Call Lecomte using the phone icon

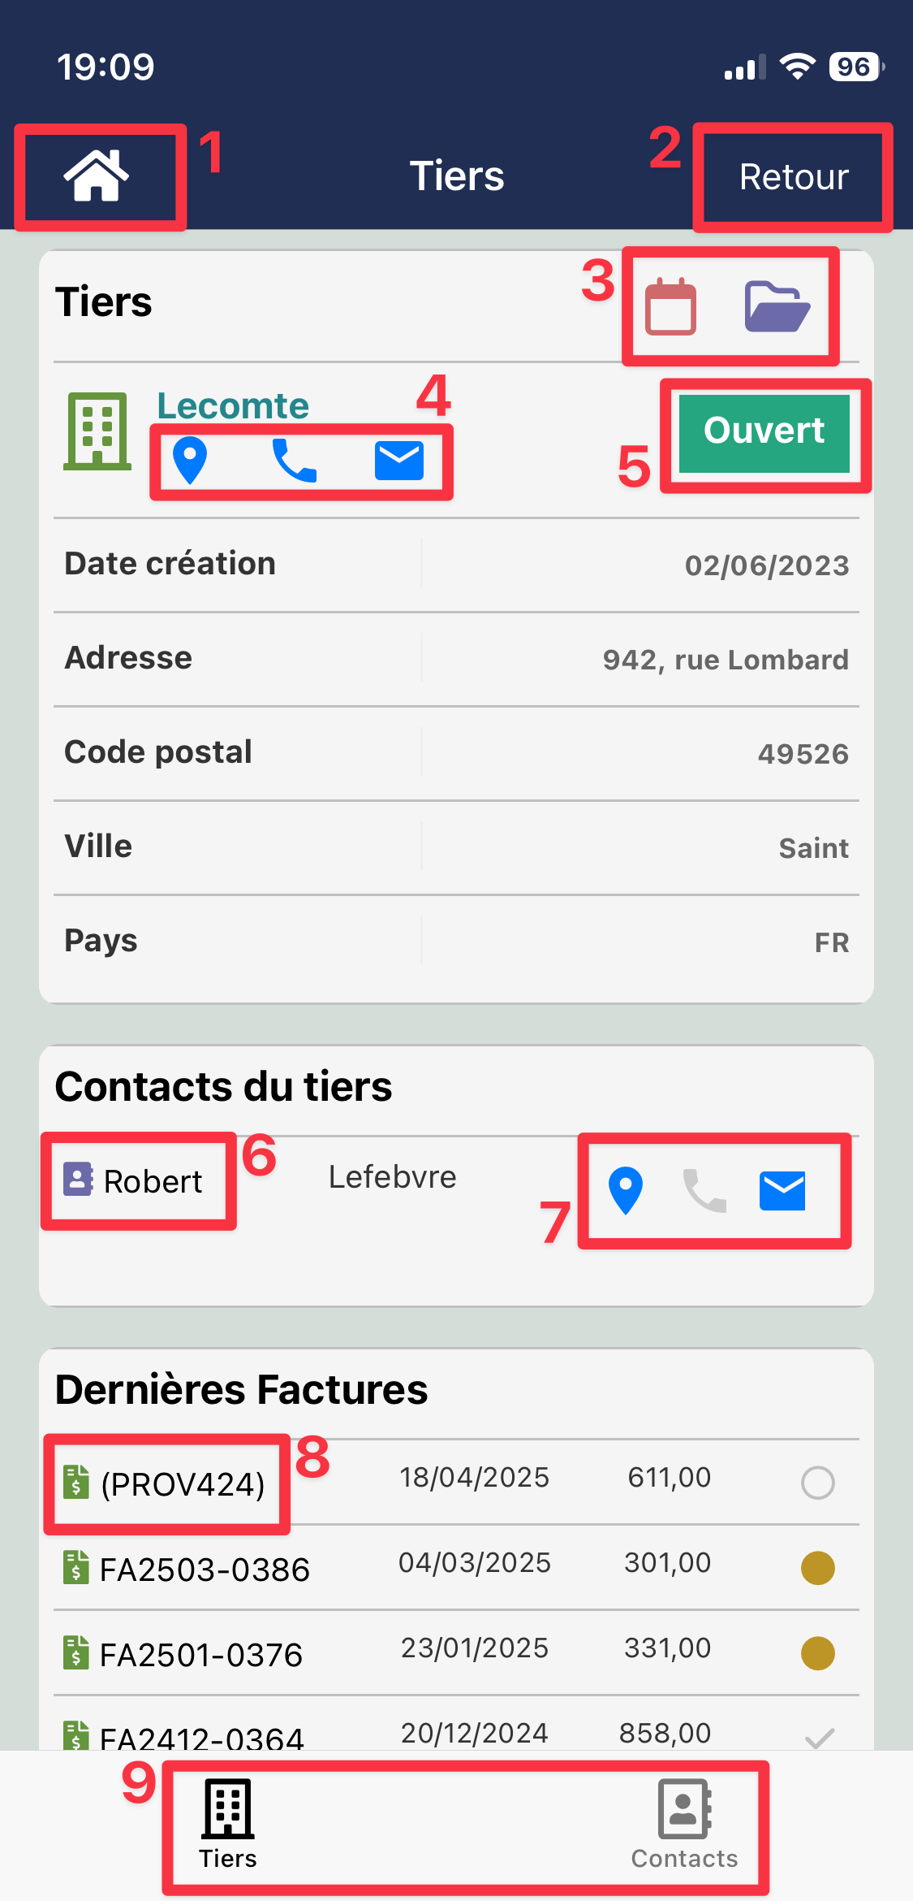[x=294, y=461]
